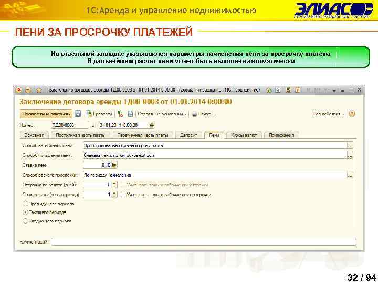The width and height of the screenshot is (378, 284).
Task: Click the orange back navigation icon in title bar
Action: (28, 90)
